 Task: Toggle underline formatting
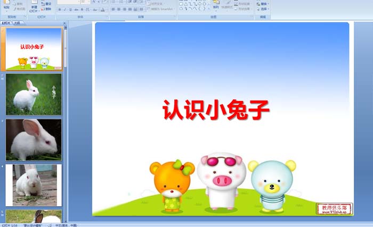(x=70, y=10)
